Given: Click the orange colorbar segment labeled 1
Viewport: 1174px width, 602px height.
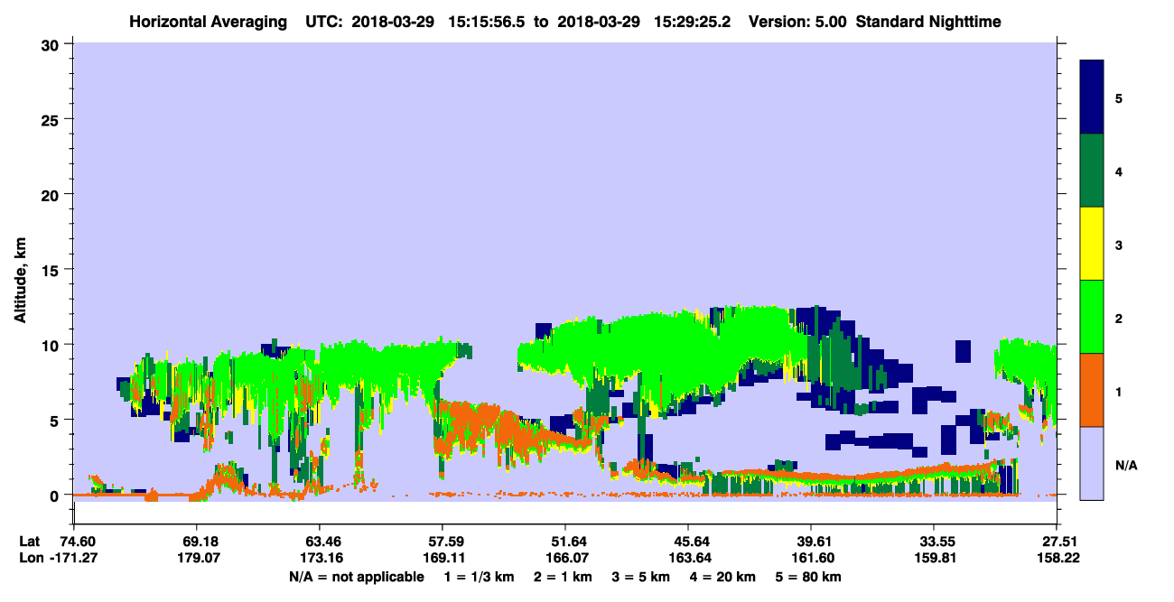Looking at the screenshot, I should point(1092,390).
